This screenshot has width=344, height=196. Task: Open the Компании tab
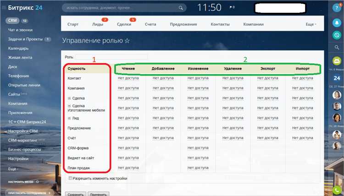point(253,24)
